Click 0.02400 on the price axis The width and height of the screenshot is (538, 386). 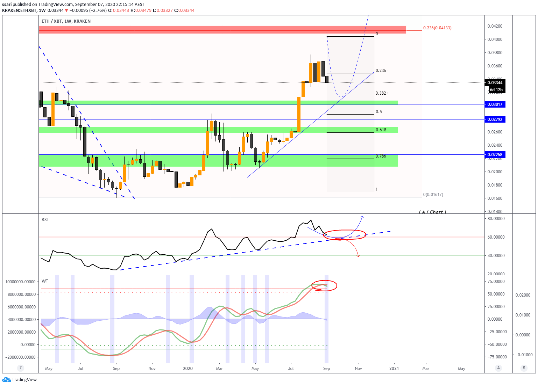pos(495,145)
